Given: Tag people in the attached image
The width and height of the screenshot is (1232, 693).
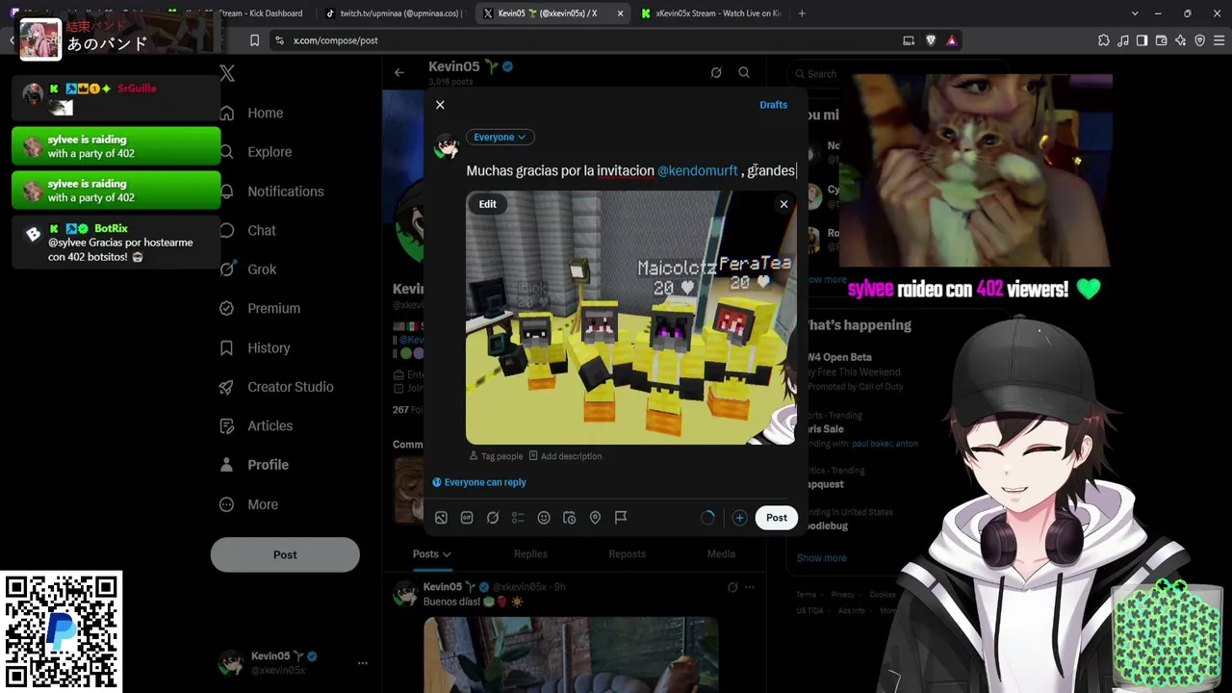Looking at the screenshot, I should click(x=496, y=456).
